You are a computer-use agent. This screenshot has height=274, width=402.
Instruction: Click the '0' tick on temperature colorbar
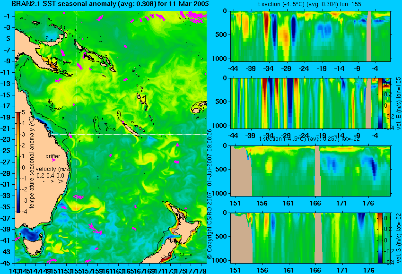[x=23, y=168]
